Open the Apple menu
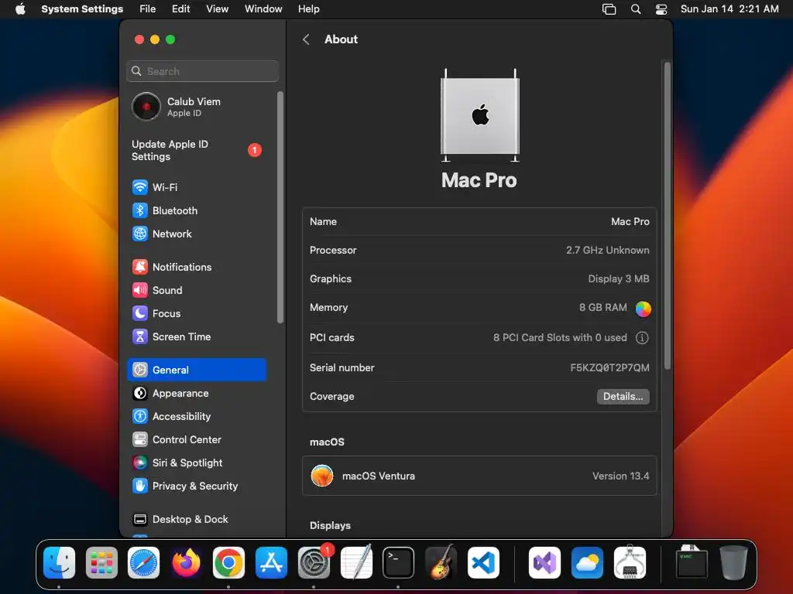Screen dimensions: 793x594 coord(20,9)
